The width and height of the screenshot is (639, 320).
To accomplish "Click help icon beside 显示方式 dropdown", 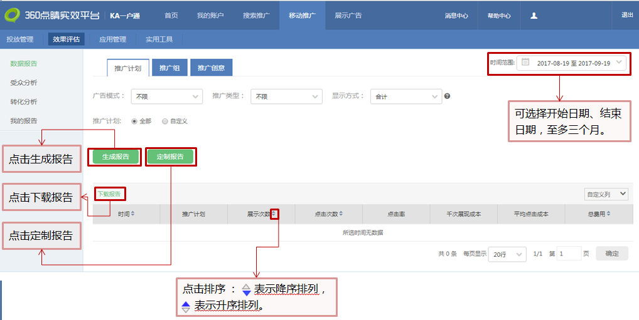I will [447, 96].
